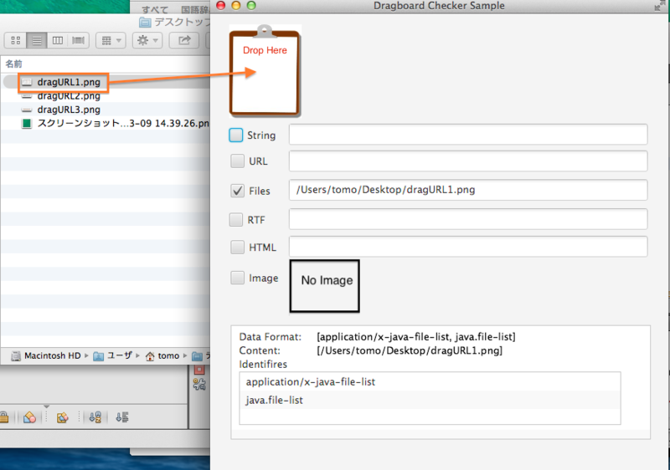The width and height of the screenshot is (670, 470).
Task: Click the Data Format value text
Action: 416,337
